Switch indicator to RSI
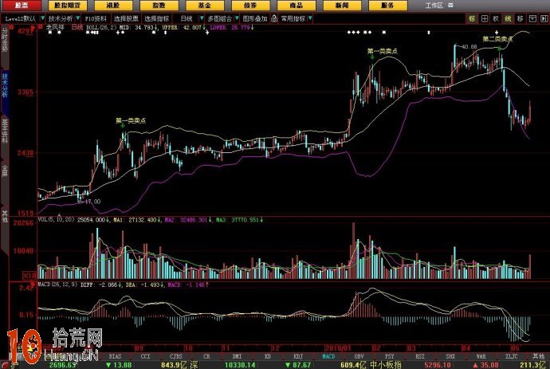The height and width of the screenshot is (369, 550). pos(420,356)
